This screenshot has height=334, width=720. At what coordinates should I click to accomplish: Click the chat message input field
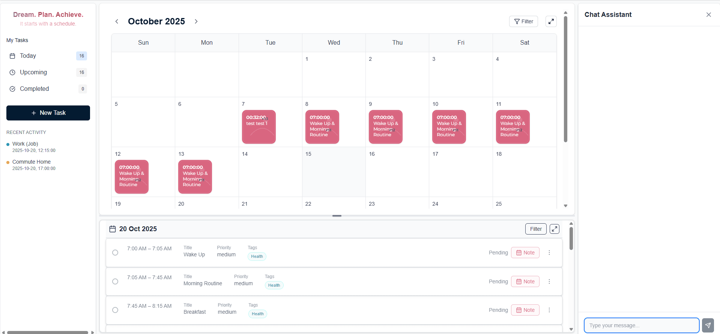point(642,325)
